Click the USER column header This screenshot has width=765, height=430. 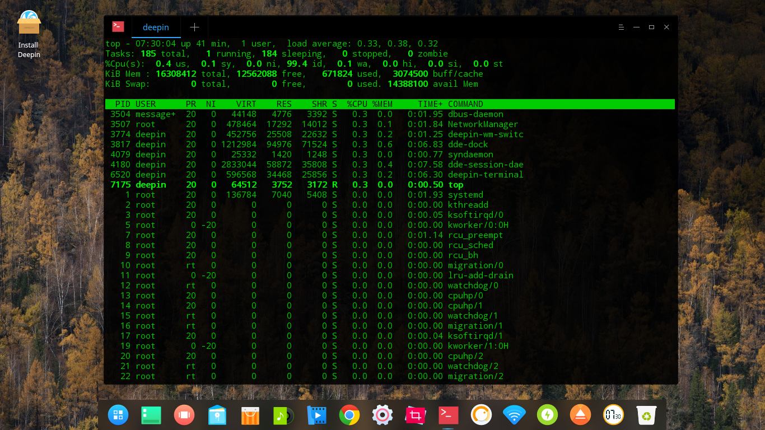146,104
